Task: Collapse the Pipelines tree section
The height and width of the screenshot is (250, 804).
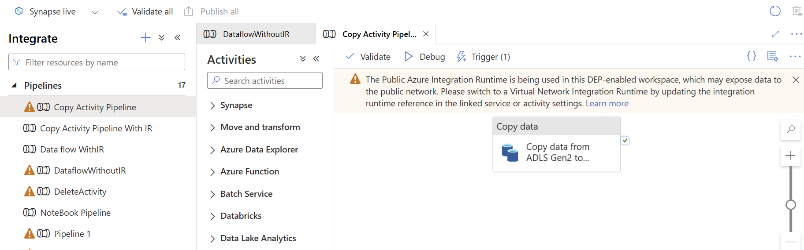Action: (x=14, y=85)
